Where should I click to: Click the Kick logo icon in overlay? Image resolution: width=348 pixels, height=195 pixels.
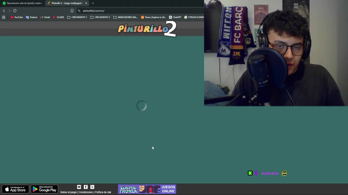(x=250, y=173)
